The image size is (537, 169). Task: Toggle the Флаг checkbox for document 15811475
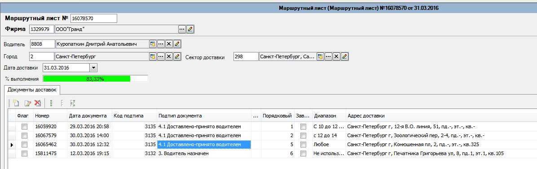tap(24, 154)
